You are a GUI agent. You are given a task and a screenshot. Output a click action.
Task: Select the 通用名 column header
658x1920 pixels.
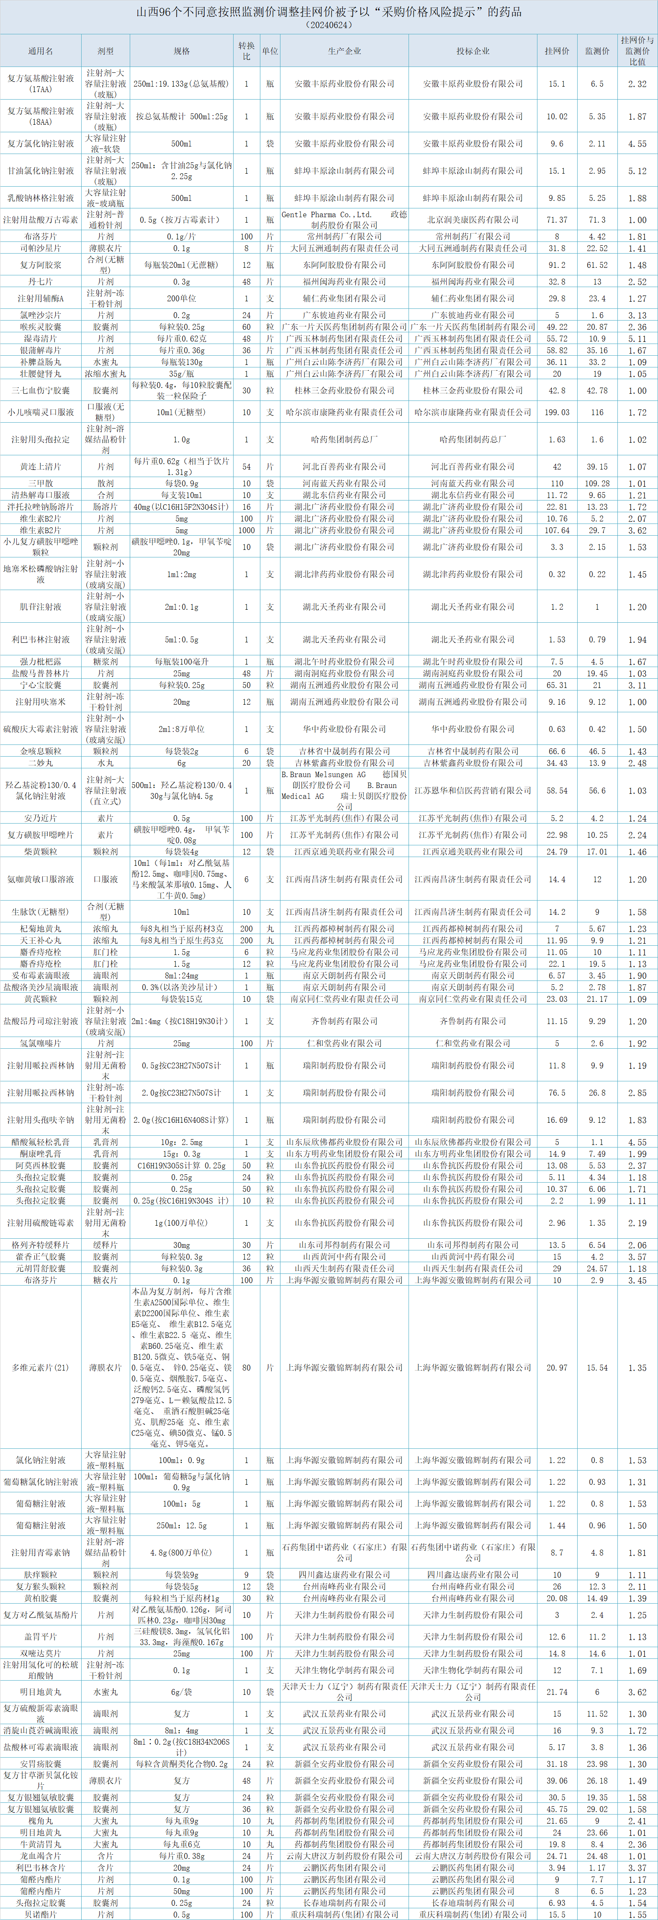point(41,51)
